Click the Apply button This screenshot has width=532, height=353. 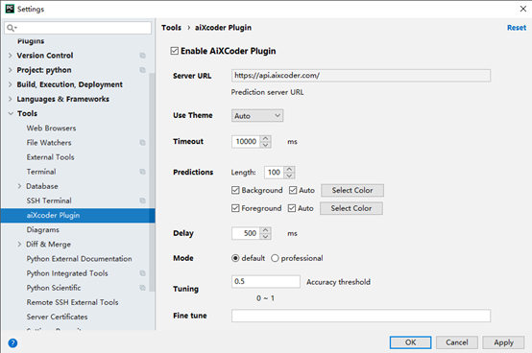tap(503, 342)
